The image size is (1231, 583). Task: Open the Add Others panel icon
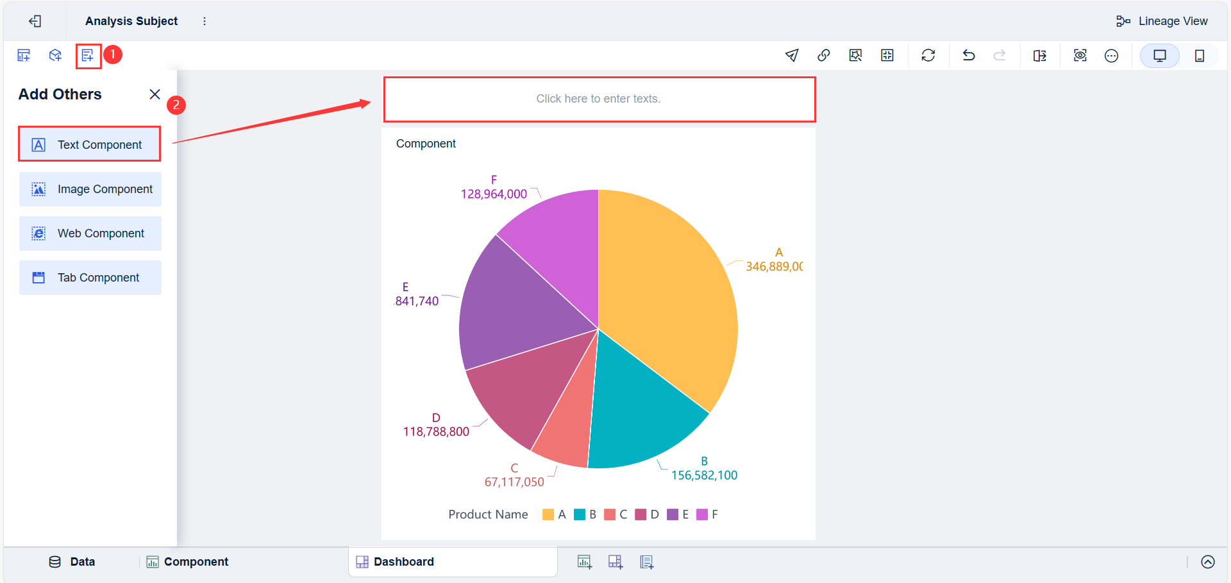88,55
